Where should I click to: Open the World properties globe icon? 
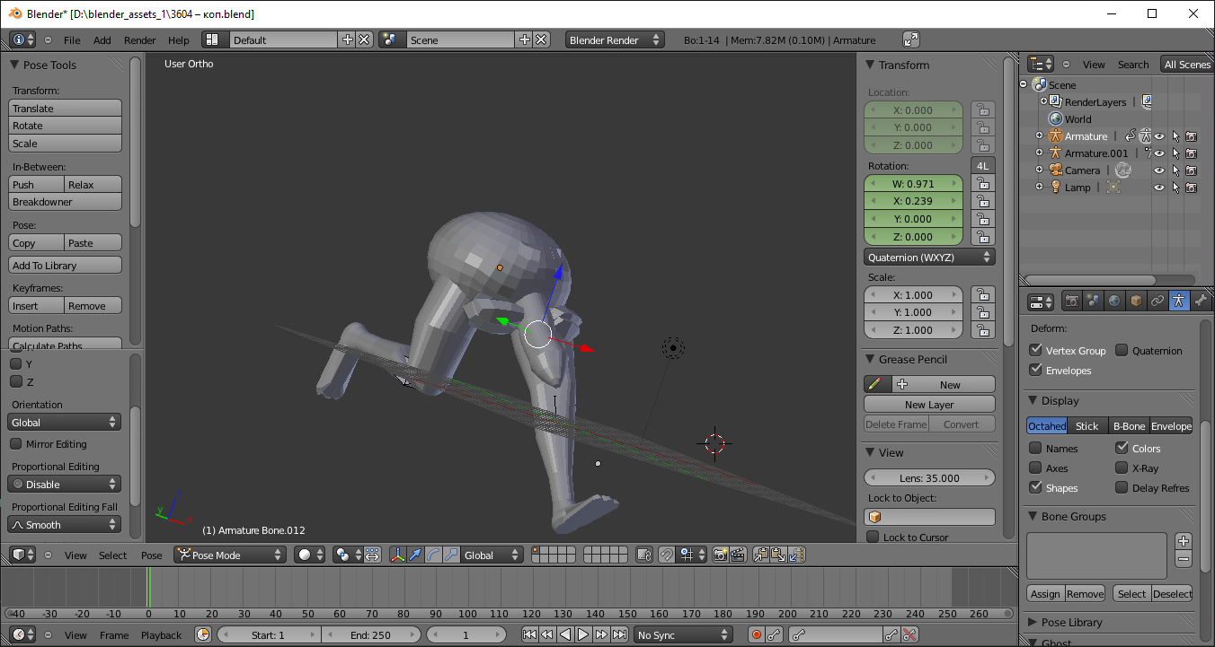[1114, 302]
